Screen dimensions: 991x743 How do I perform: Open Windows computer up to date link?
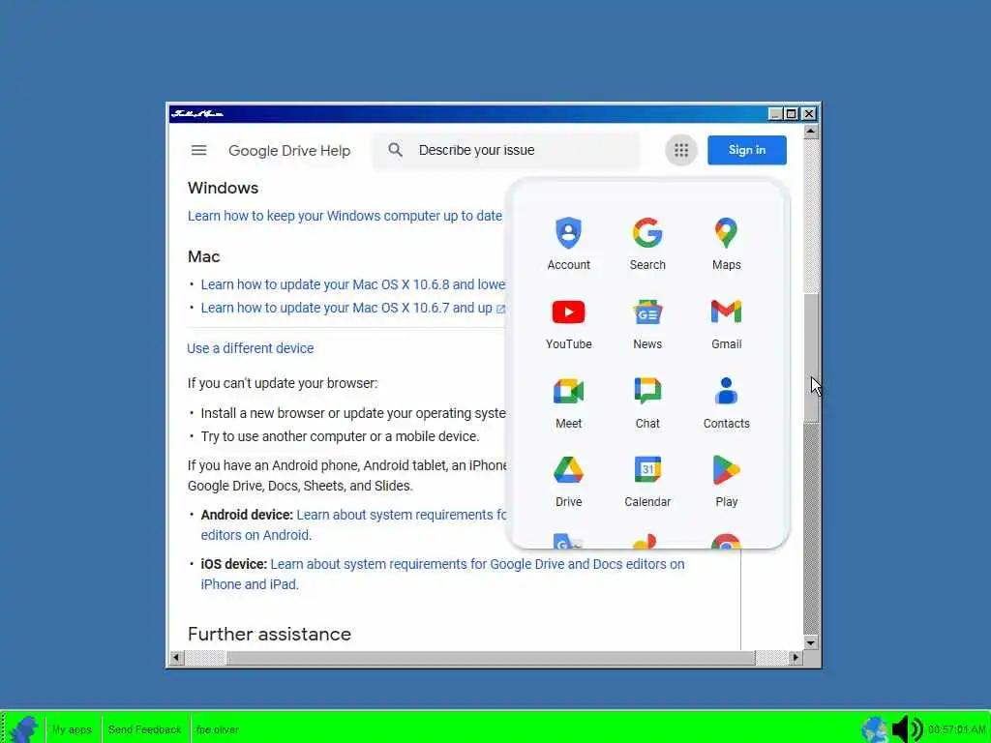[345, 216]
